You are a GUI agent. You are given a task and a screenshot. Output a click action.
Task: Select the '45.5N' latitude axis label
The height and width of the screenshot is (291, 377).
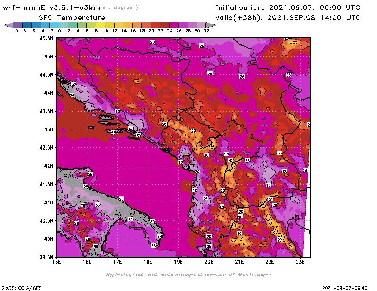(47, 38)
